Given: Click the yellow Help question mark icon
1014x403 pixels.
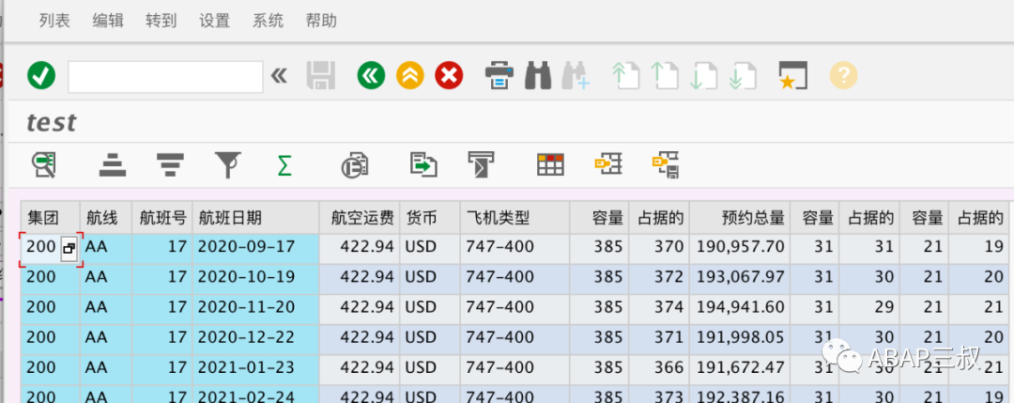Looking at the screenshot, I should (x=843, y=76).
